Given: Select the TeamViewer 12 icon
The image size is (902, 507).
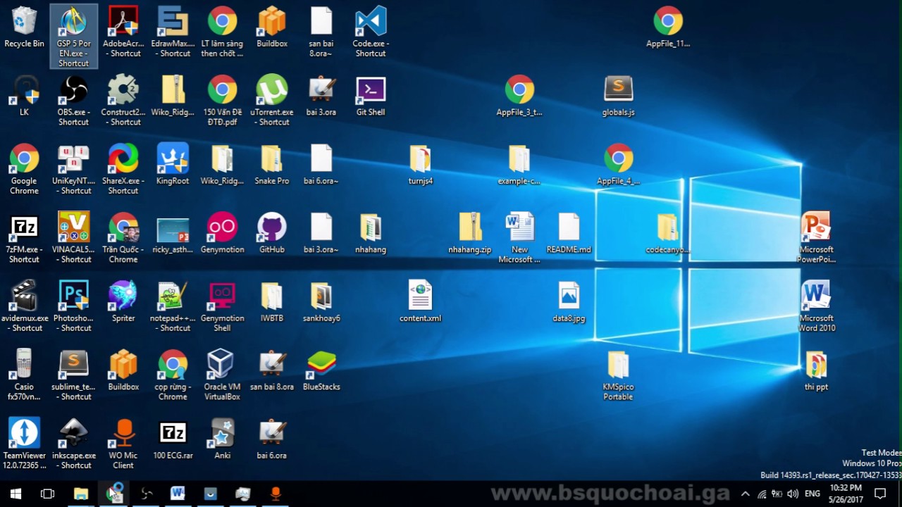Looking at the screenshot, I should point(24,443).
